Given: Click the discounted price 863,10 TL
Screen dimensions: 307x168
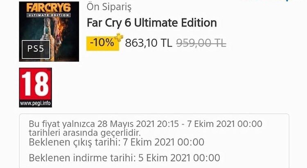Looking at the screenshot, I should point(148,43).
